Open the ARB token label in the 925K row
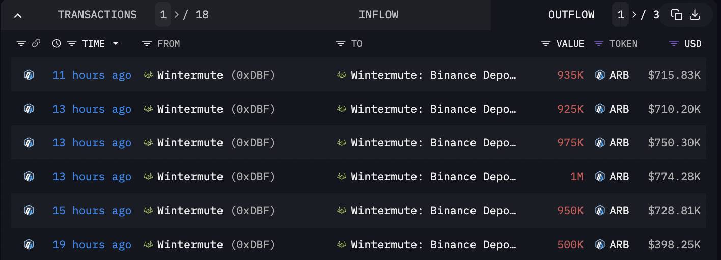Screen dimensions: 721x260 [619, 109]
